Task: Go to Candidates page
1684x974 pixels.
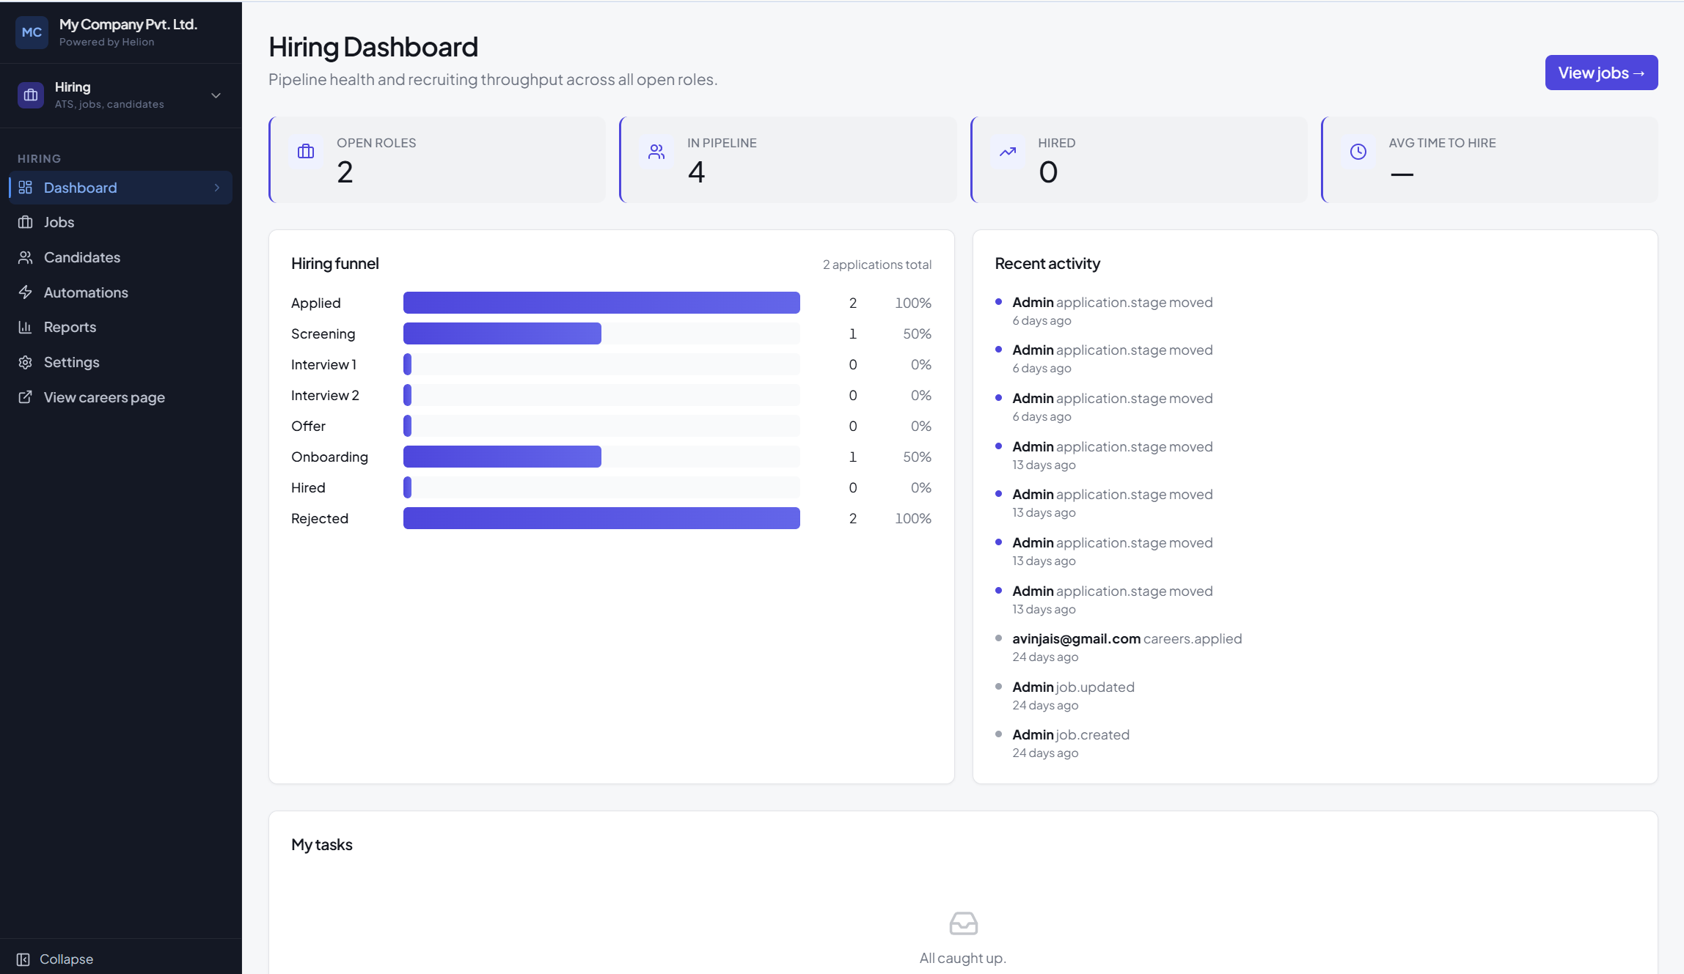Action: click(x=121, y=257)
